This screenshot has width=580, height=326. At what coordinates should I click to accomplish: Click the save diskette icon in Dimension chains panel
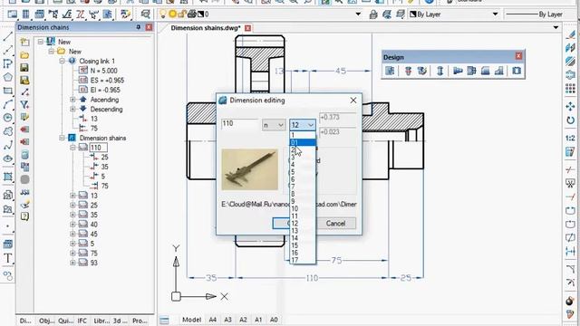pos(24,68)
